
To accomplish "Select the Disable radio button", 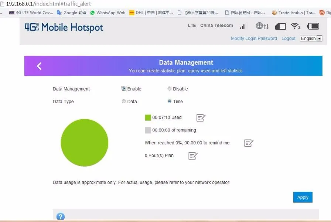I will pos(170,89).
